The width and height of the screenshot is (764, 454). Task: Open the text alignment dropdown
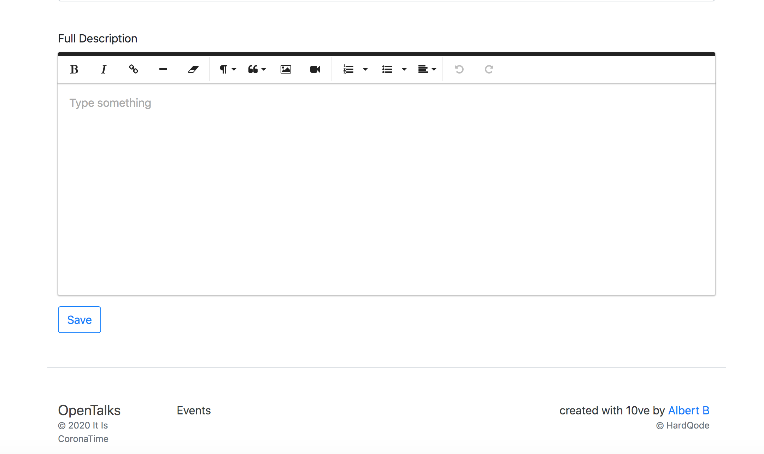427,69
